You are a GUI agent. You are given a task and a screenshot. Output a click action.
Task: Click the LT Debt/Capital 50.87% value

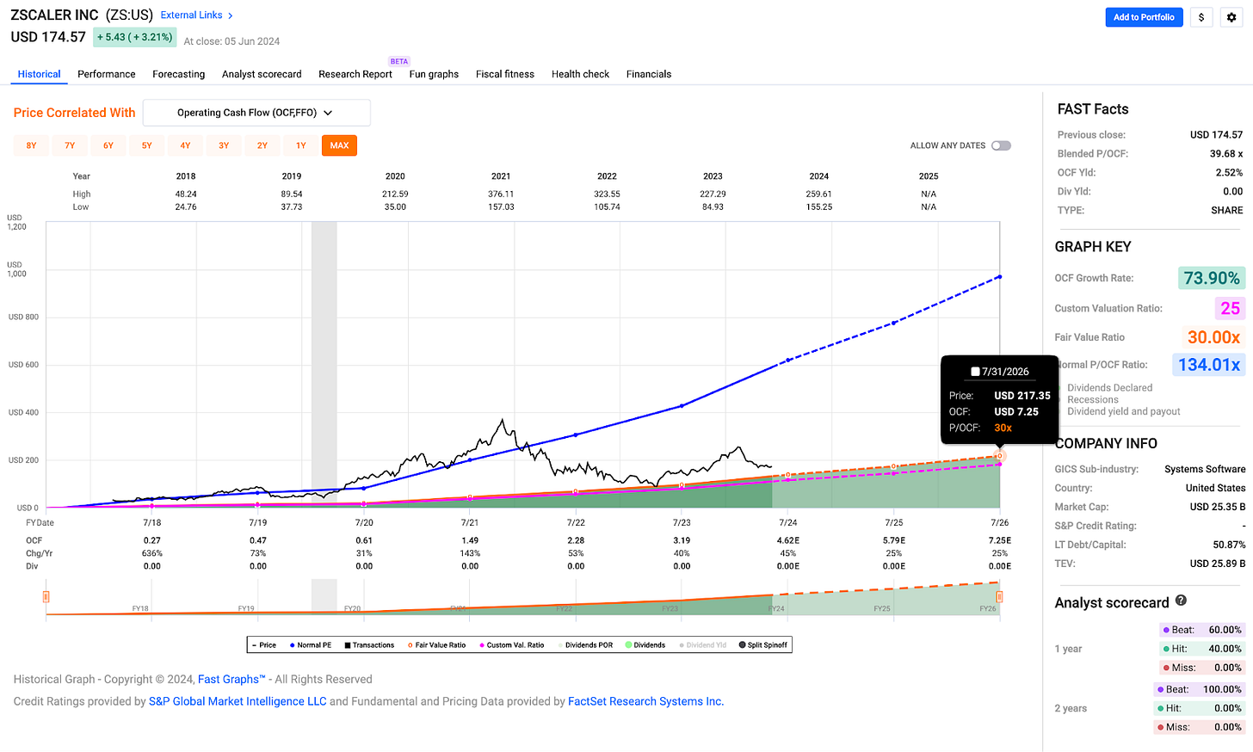(x=1229, y=545)
